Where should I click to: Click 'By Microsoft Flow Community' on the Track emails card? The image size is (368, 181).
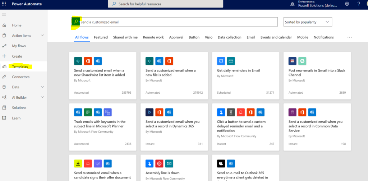(x=94, y=132)
